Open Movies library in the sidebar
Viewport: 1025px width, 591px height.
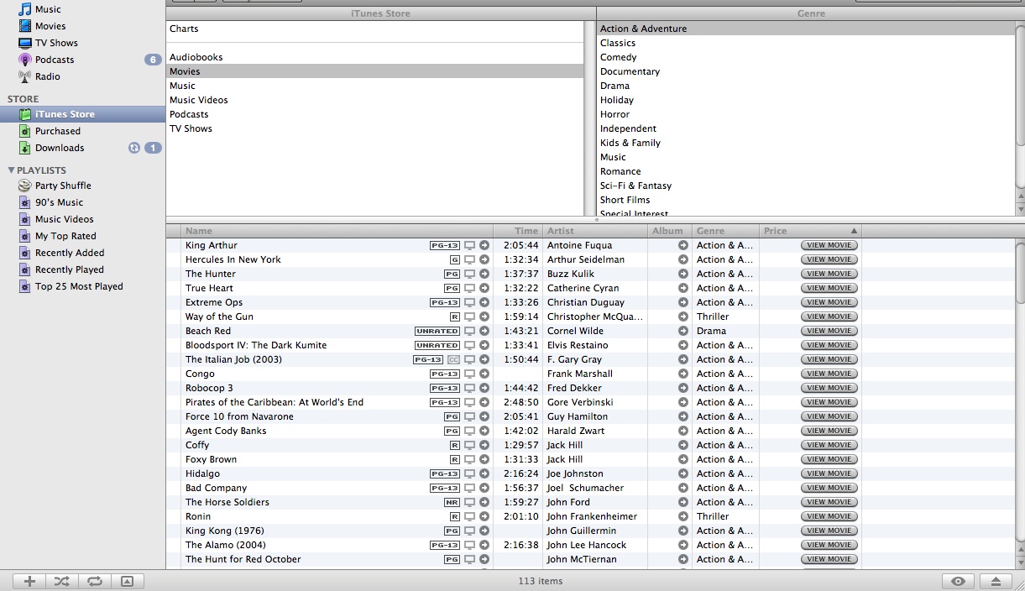click(50, 26)
